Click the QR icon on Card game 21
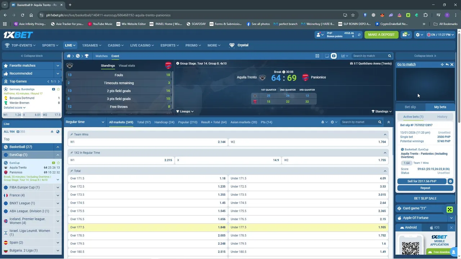The width and height of the screenshot is (461, 259). pos(449,209)
